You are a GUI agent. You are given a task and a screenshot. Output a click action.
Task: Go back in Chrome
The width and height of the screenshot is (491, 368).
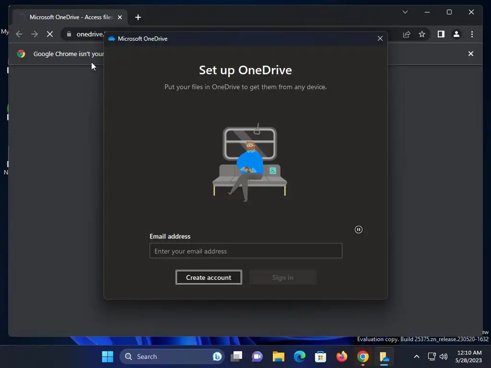19,34
